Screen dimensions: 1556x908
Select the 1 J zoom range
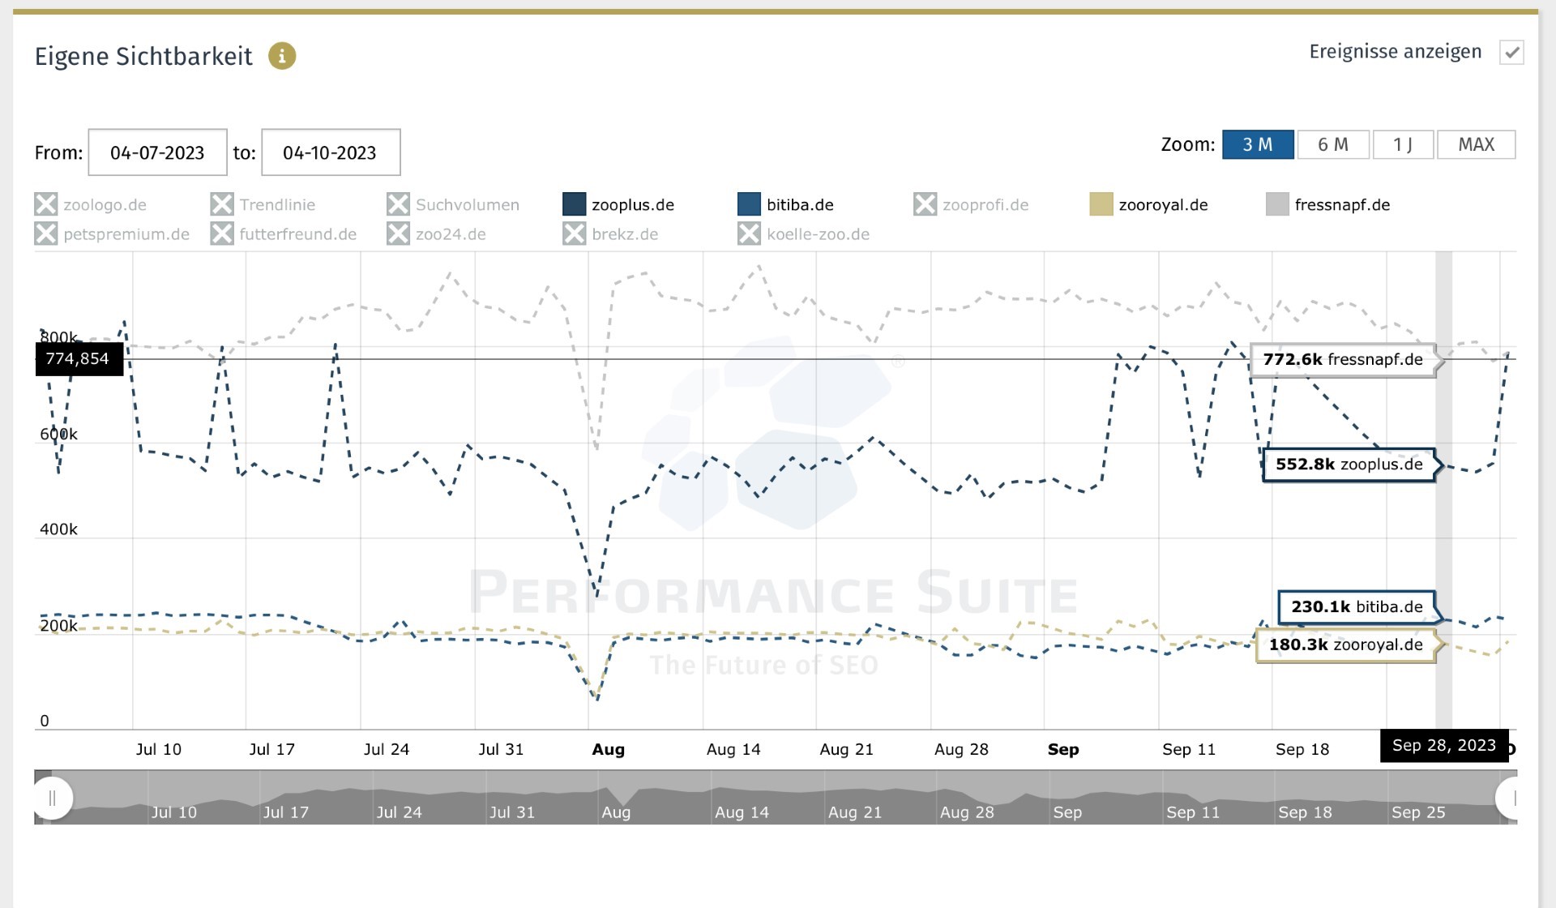point(1403,144)
